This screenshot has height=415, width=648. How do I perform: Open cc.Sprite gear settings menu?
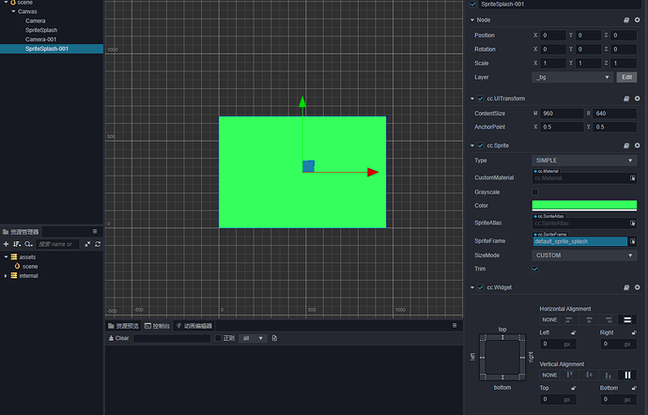(x=638, y=146)
